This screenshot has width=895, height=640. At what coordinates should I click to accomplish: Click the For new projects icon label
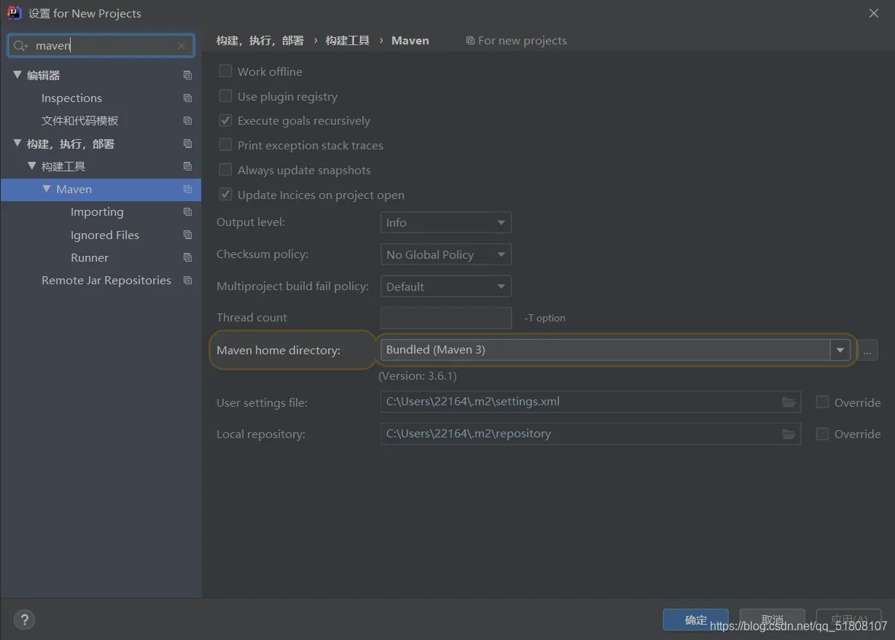click(x=516, y=41)
